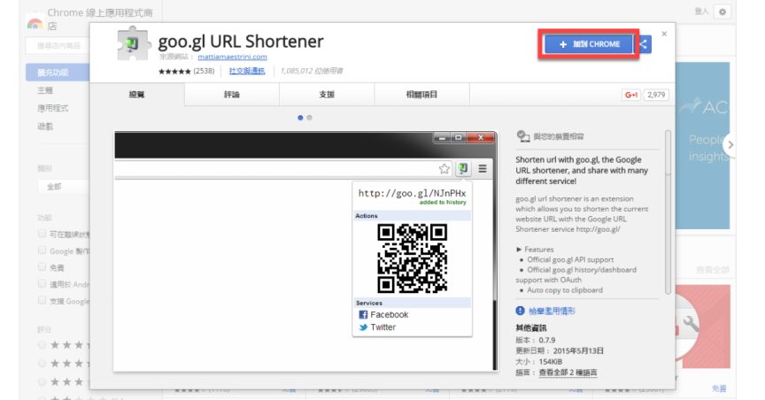Switch to the 支援 support tab
This screenshot has height=400, width=765.
[x=327, y=95]
